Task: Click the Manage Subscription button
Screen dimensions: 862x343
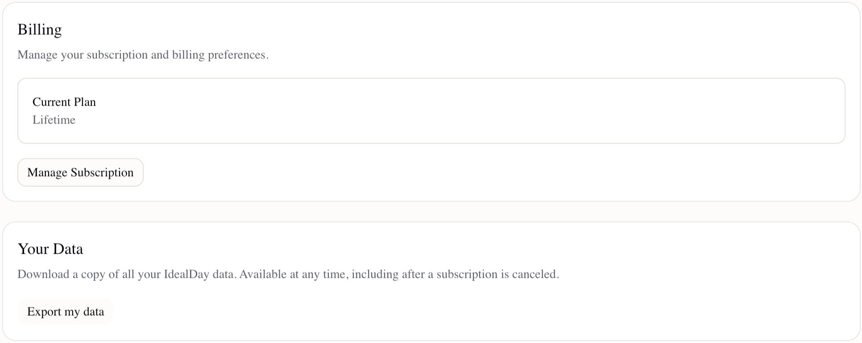Action: tap(80, 173)
